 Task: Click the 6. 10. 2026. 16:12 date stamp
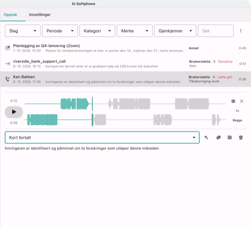[27, 66]
